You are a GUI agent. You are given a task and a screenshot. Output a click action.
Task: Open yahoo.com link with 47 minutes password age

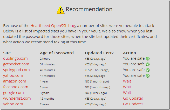(13, 75)
